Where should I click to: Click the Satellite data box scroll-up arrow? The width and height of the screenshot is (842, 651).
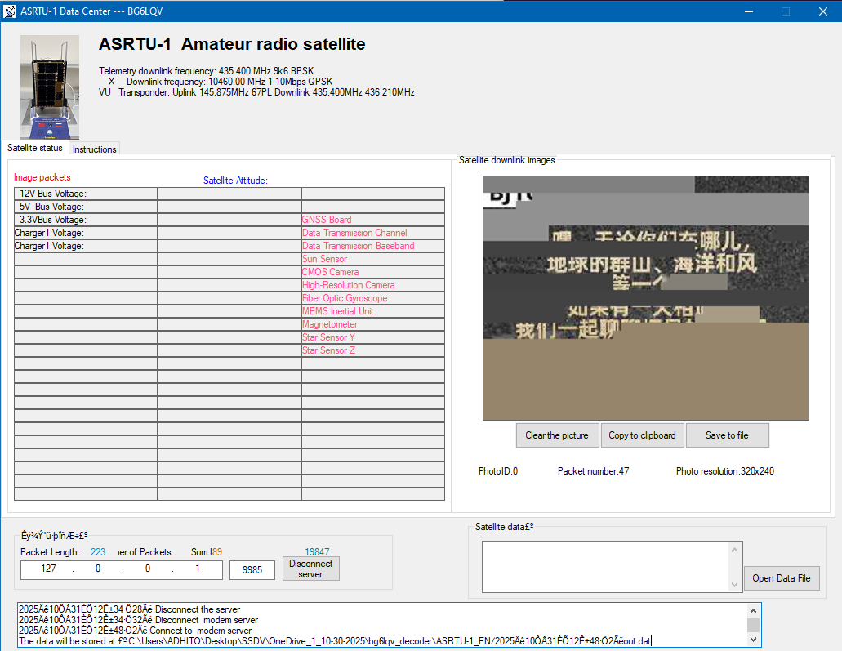[734, 549]
